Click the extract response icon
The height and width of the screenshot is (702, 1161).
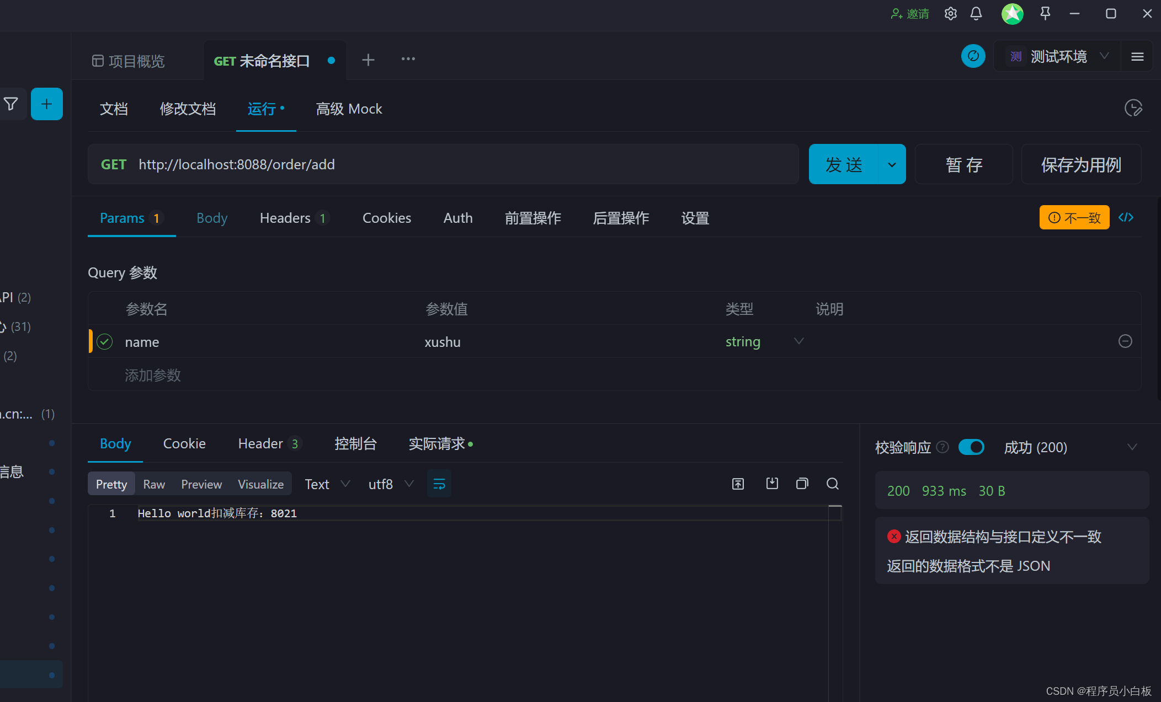coord(738,484)
